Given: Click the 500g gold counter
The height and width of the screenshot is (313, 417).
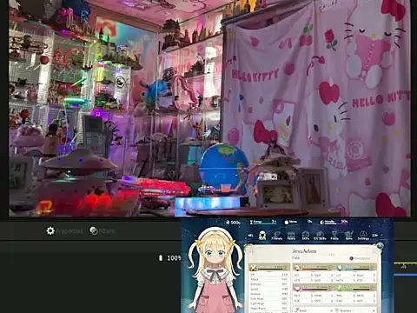Looking at the screenshot, I should point(234,223).
